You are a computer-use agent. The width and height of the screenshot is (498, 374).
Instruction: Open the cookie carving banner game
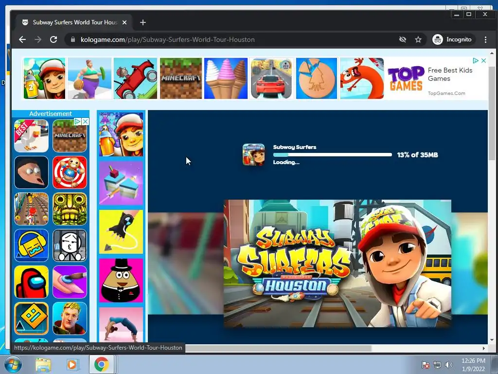[x=317, y=78]
